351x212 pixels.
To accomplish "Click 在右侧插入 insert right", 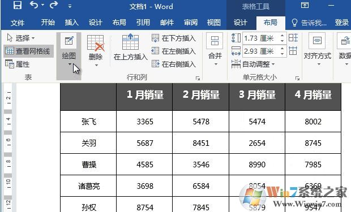I will coord(174,64).
